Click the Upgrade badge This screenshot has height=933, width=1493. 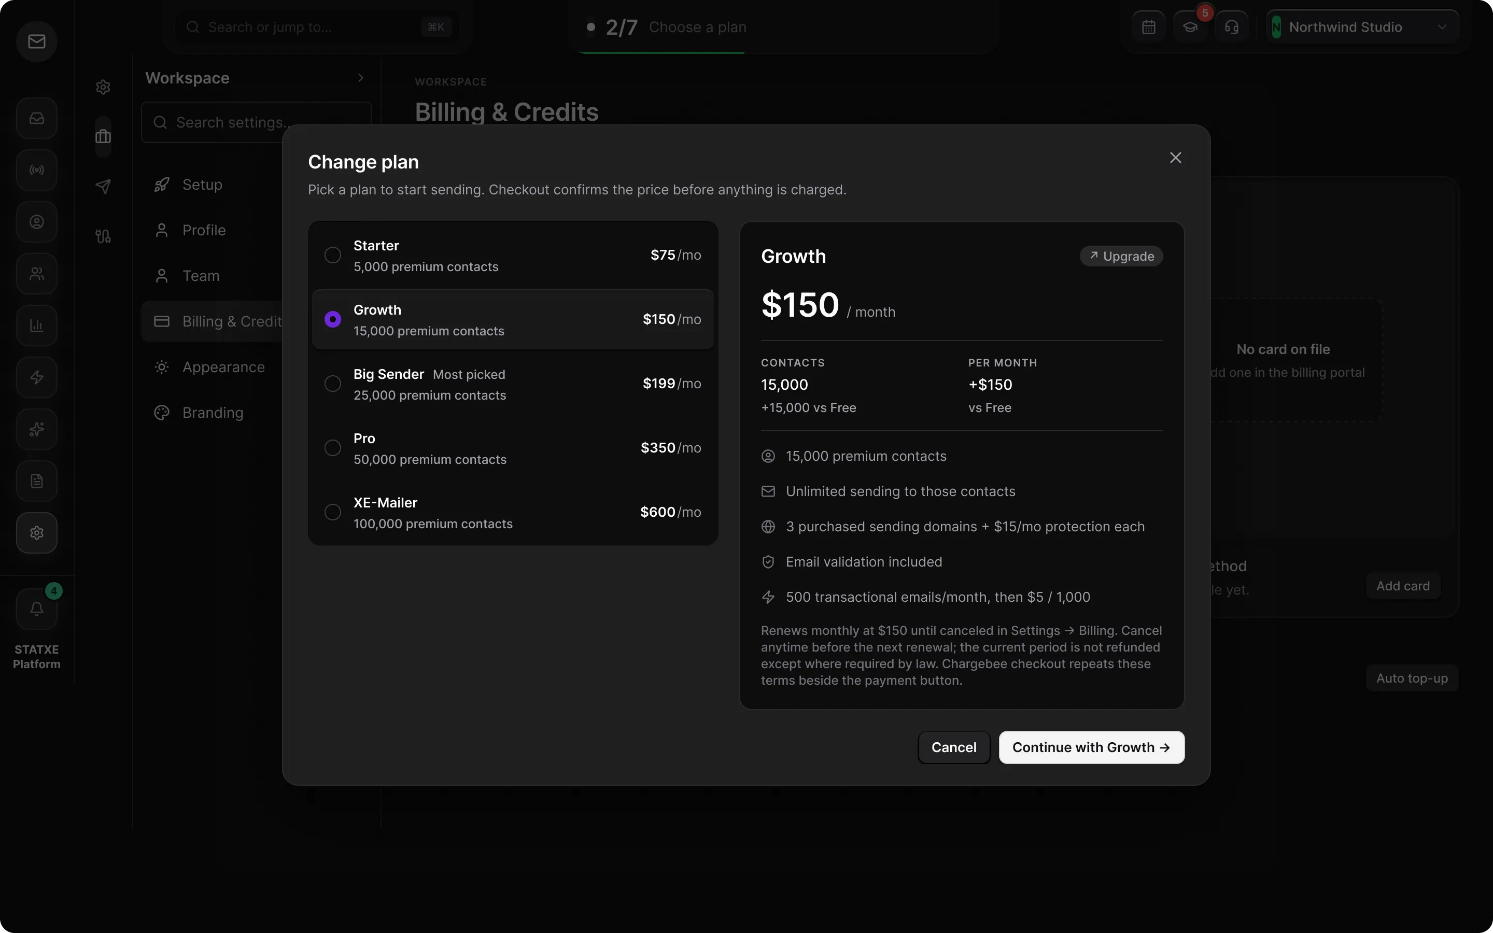pos(1121,256)
